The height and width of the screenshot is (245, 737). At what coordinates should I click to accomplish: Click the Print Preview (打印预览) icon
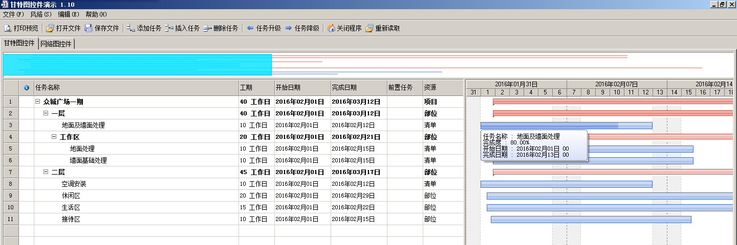pyautogui.click(x=8, y=28)
